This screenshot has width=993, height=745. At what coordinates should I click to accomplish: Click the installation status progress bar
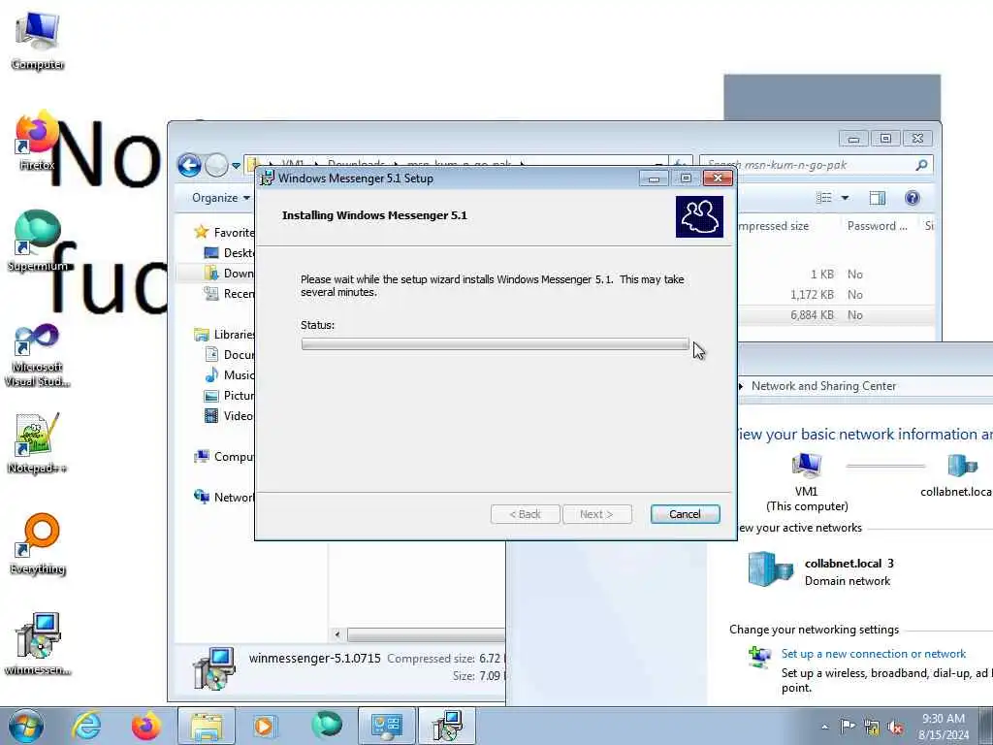pos(495,344)
